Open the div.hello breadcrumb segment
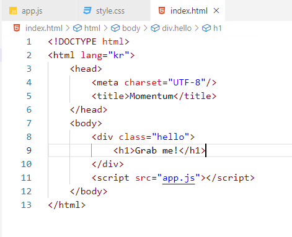Viewport: 292px width, 237px height. 177,28
